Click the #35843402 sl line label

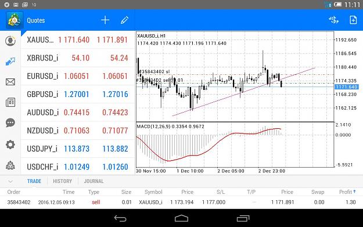[x=154, y=71]
